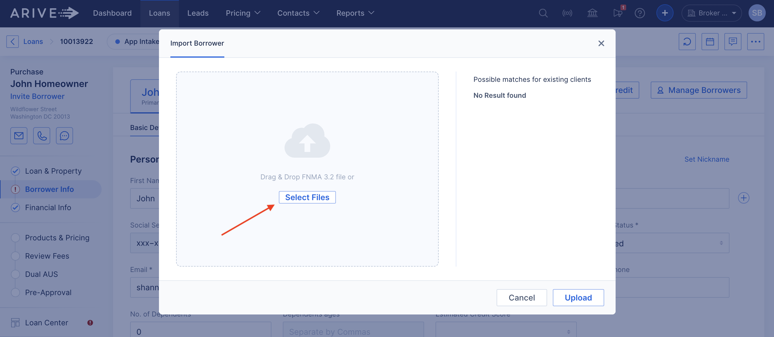Click the Upload button

578,298
